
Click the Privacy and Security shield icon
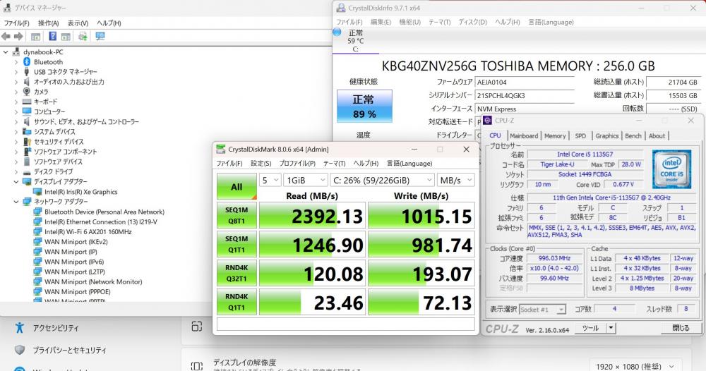pos(20,350)
